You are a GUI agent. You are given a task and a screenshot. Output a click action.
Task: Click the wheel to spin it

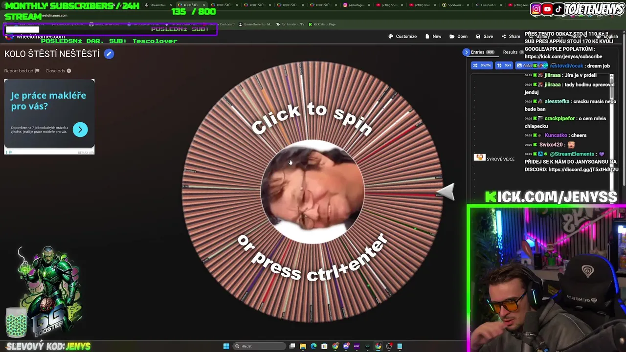point(312,192)
